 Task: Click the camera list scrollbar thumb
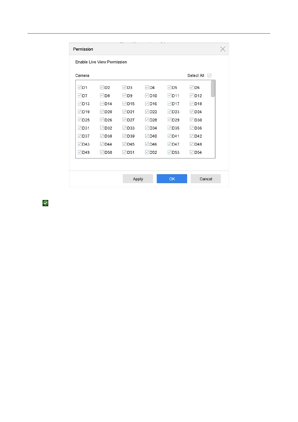(x=213, y=88)
